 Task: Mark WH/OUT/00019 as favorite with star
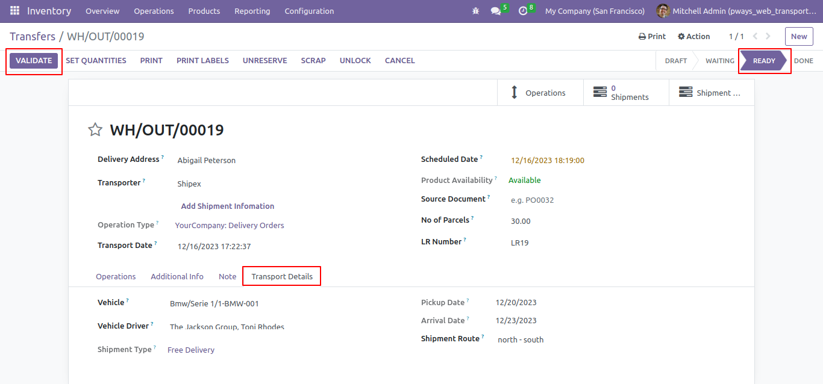(x=95, y=129)
